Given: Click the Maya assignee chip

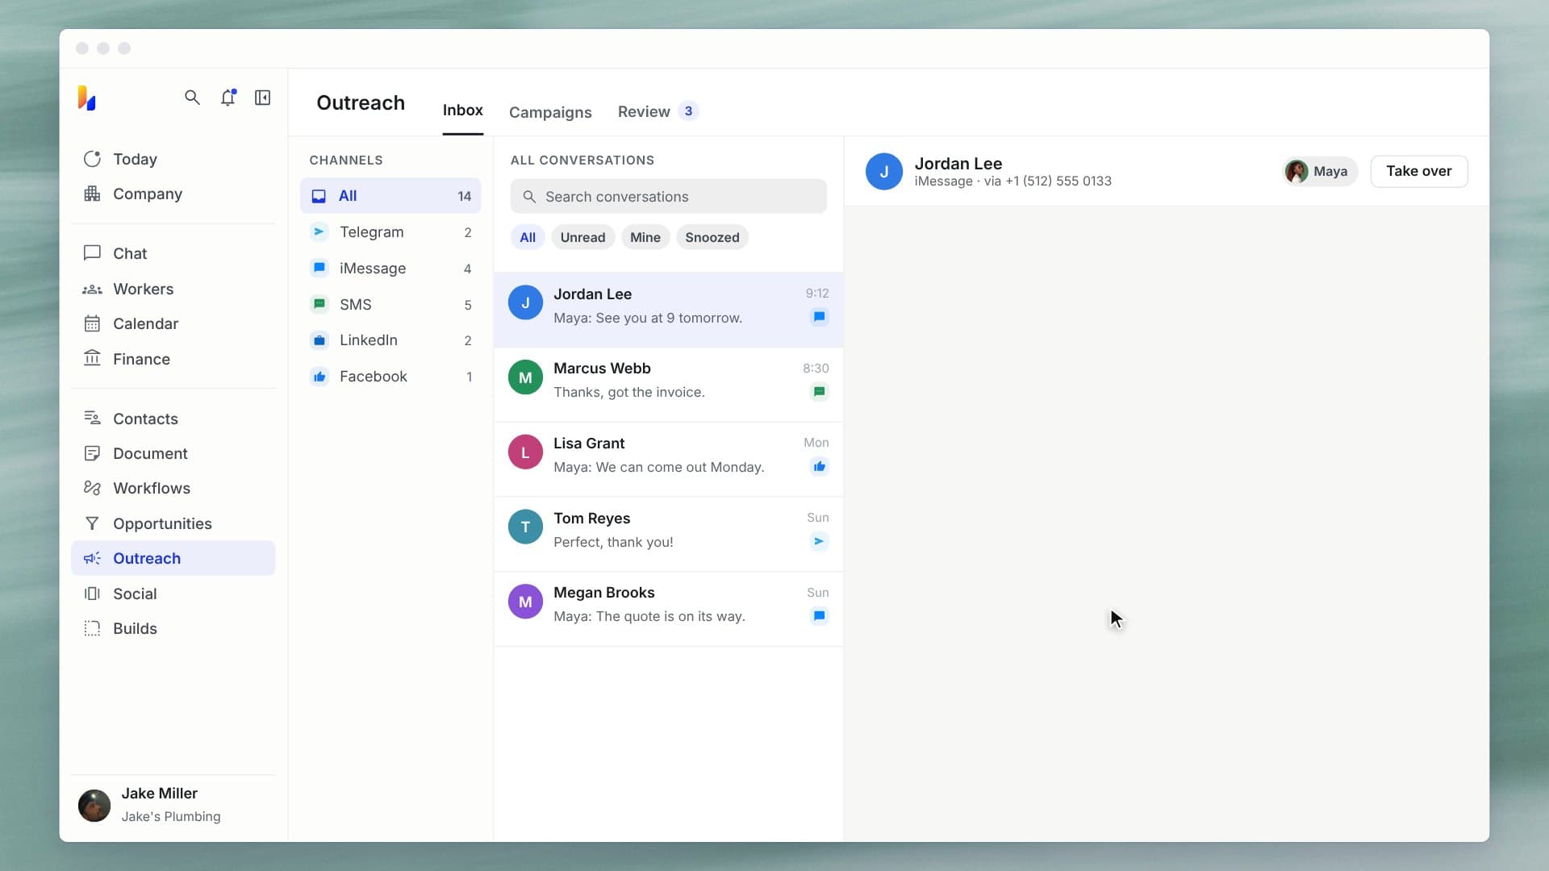Looking at the screenshot, I should click(1320, 171).
